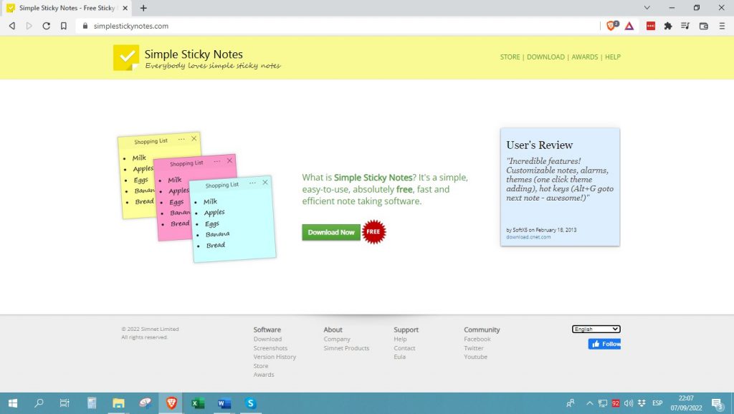Open the extensions puzzle icon
This screenshot has height=414, width=734.
(667, 26)
